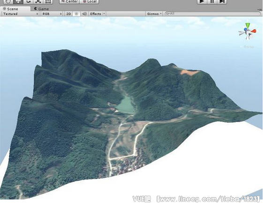Screen dimensions: 273x207
Task: Start Play mode
Action: point(202,1)
